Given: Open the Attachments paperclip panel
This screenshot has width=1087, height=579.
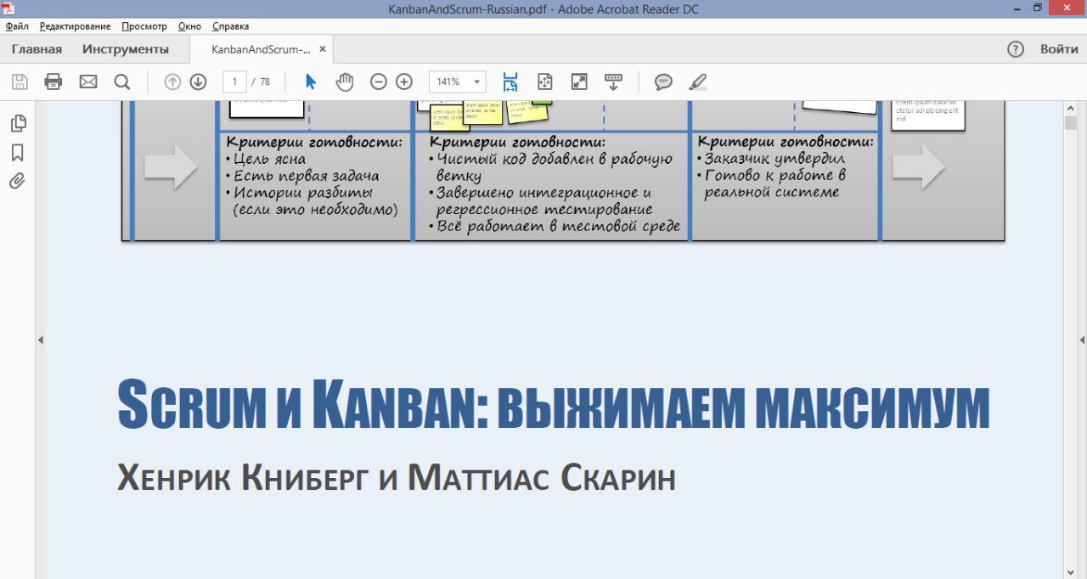Looking at the screenshot, I should 18,181.
